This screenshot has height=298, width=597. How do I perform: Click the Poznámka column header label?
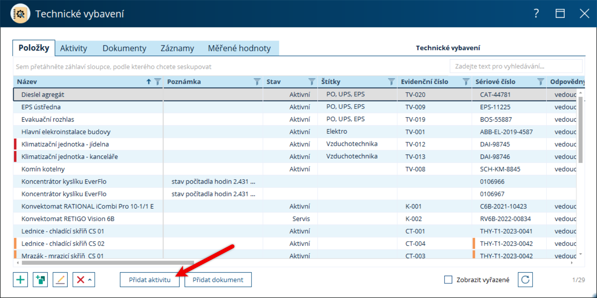(184, 82)
